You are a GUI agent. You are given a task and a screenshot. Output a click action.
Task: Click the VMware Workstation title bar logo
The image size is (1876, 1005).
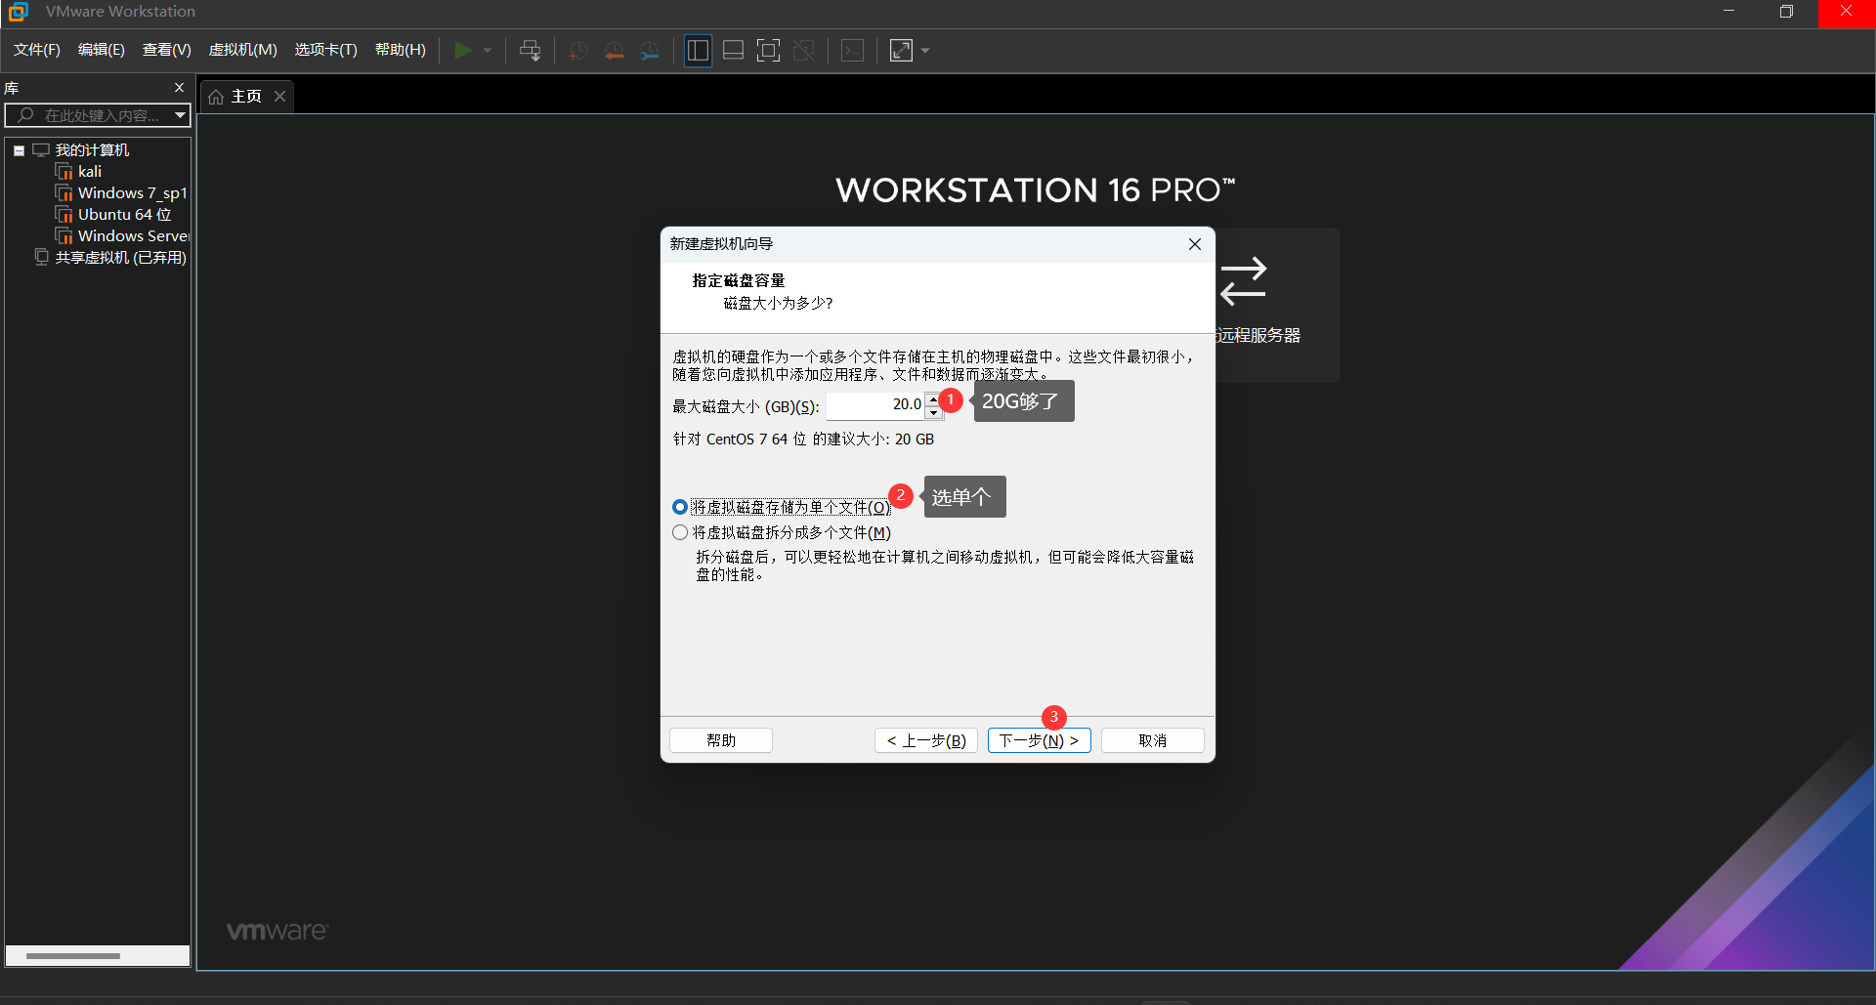pyautogui.click(x=18, y=12)
